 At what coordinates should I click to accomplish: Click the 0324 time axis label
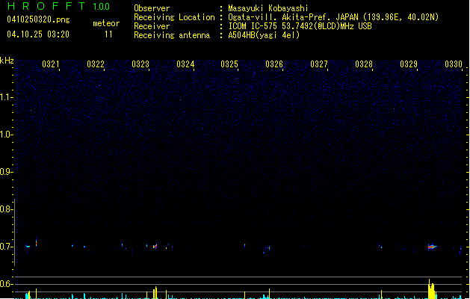185,64
